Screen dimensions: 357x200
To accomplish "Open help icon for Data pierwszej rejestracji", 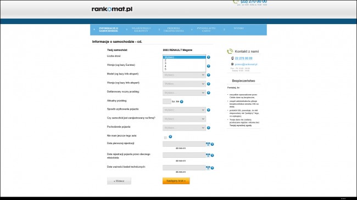I will [x=212, y=144].
